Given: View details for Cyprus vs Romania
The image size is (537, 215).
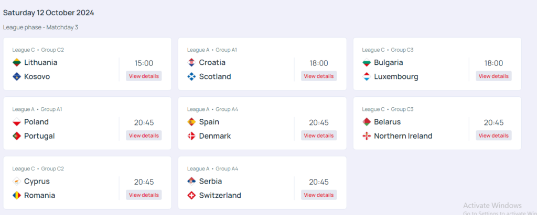Looking at the screenshot, I should click(144, 195).
